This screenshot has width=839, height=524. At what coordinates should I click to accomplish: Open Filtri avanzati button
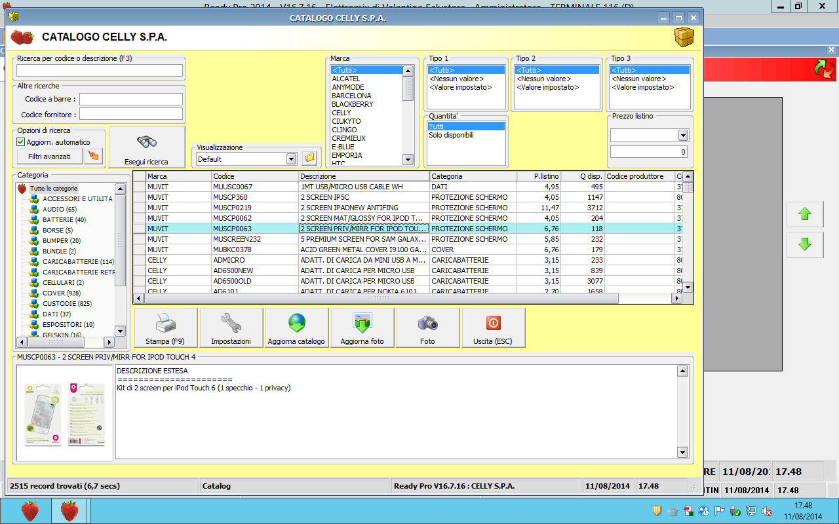point(49,157)
